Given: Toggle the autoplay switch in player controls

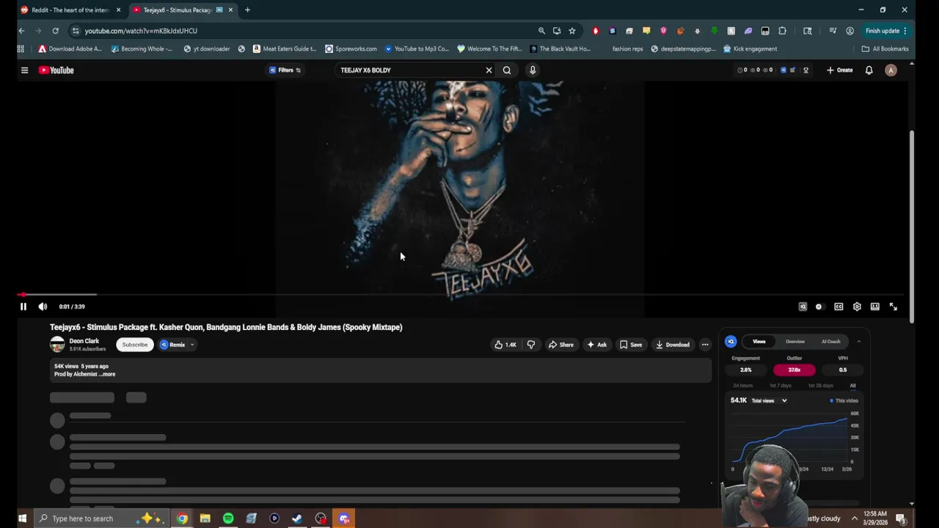Looking at the screenshot, I should click(819, 307).
